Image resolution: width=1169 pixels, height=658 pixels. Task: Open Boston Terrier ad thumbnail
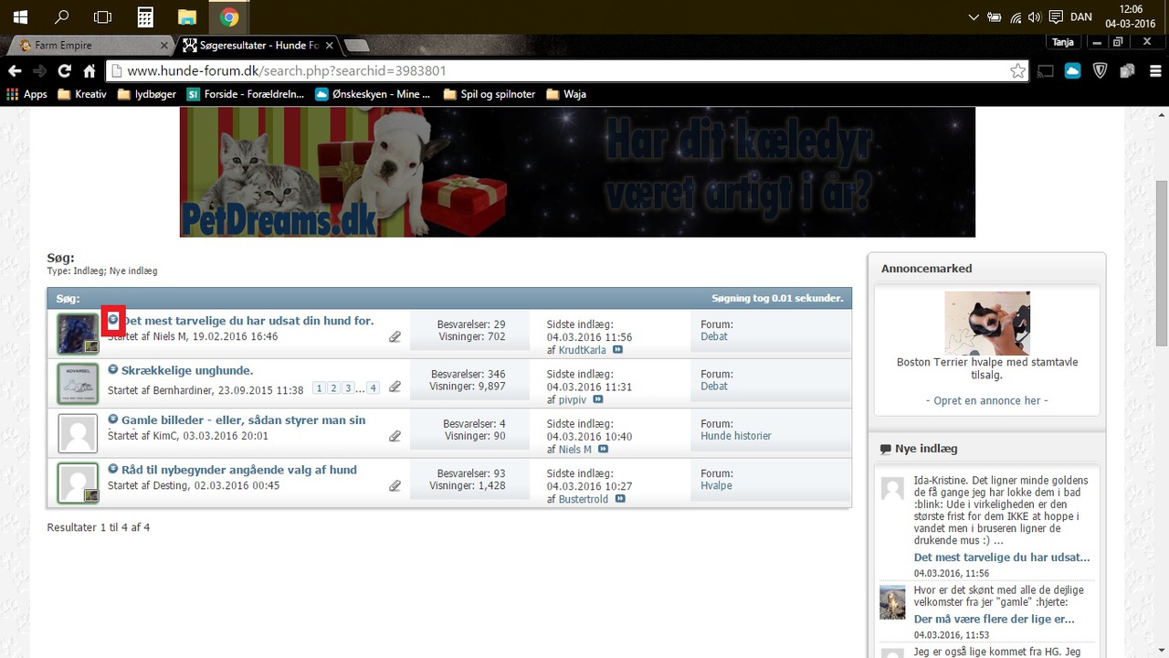click(986, 323)
